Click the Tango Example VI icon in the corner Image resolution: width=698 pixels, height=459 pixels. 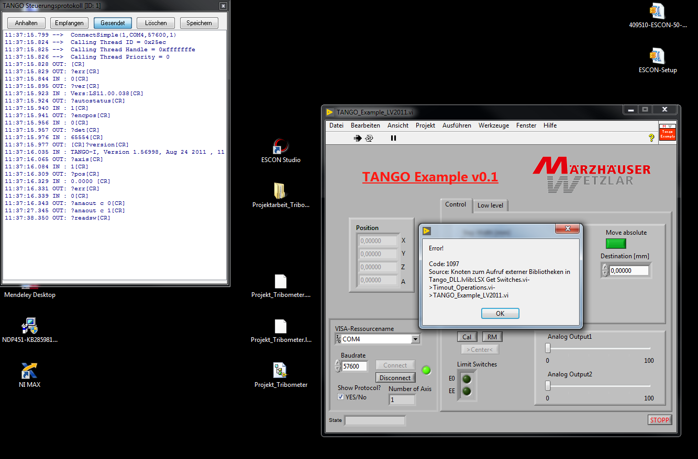tap(667, 132)
